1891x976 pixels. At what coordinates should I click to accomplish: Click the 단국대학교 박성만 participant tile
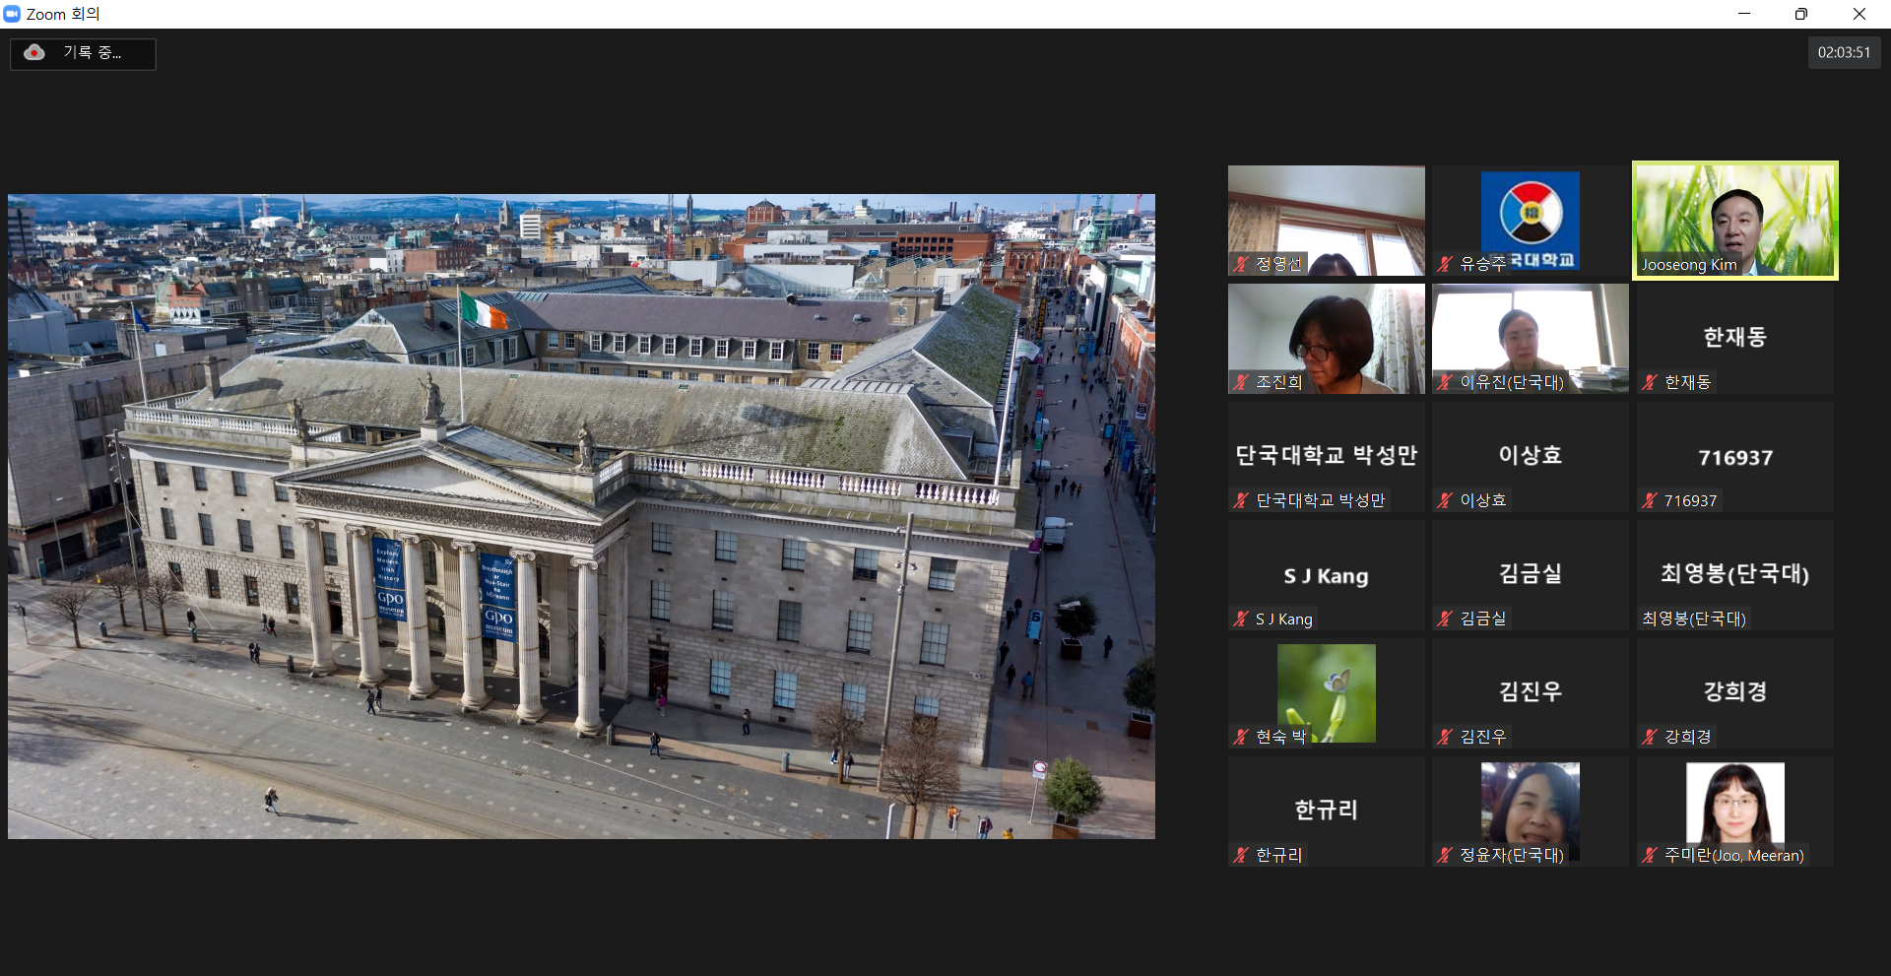(1326, 457)
